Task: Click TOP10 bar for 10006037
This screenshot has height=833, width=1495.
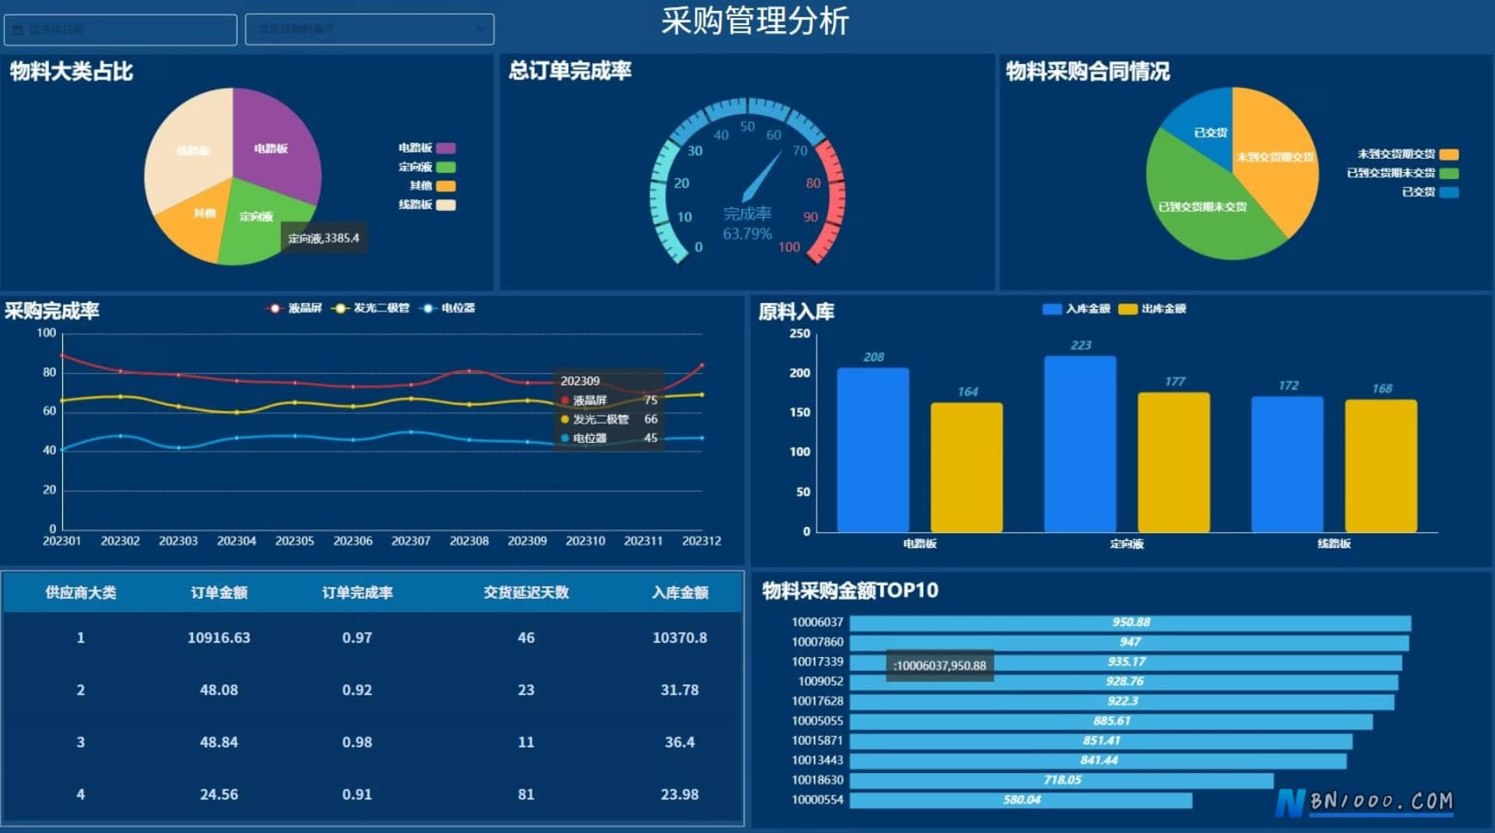Action: 1131,623
